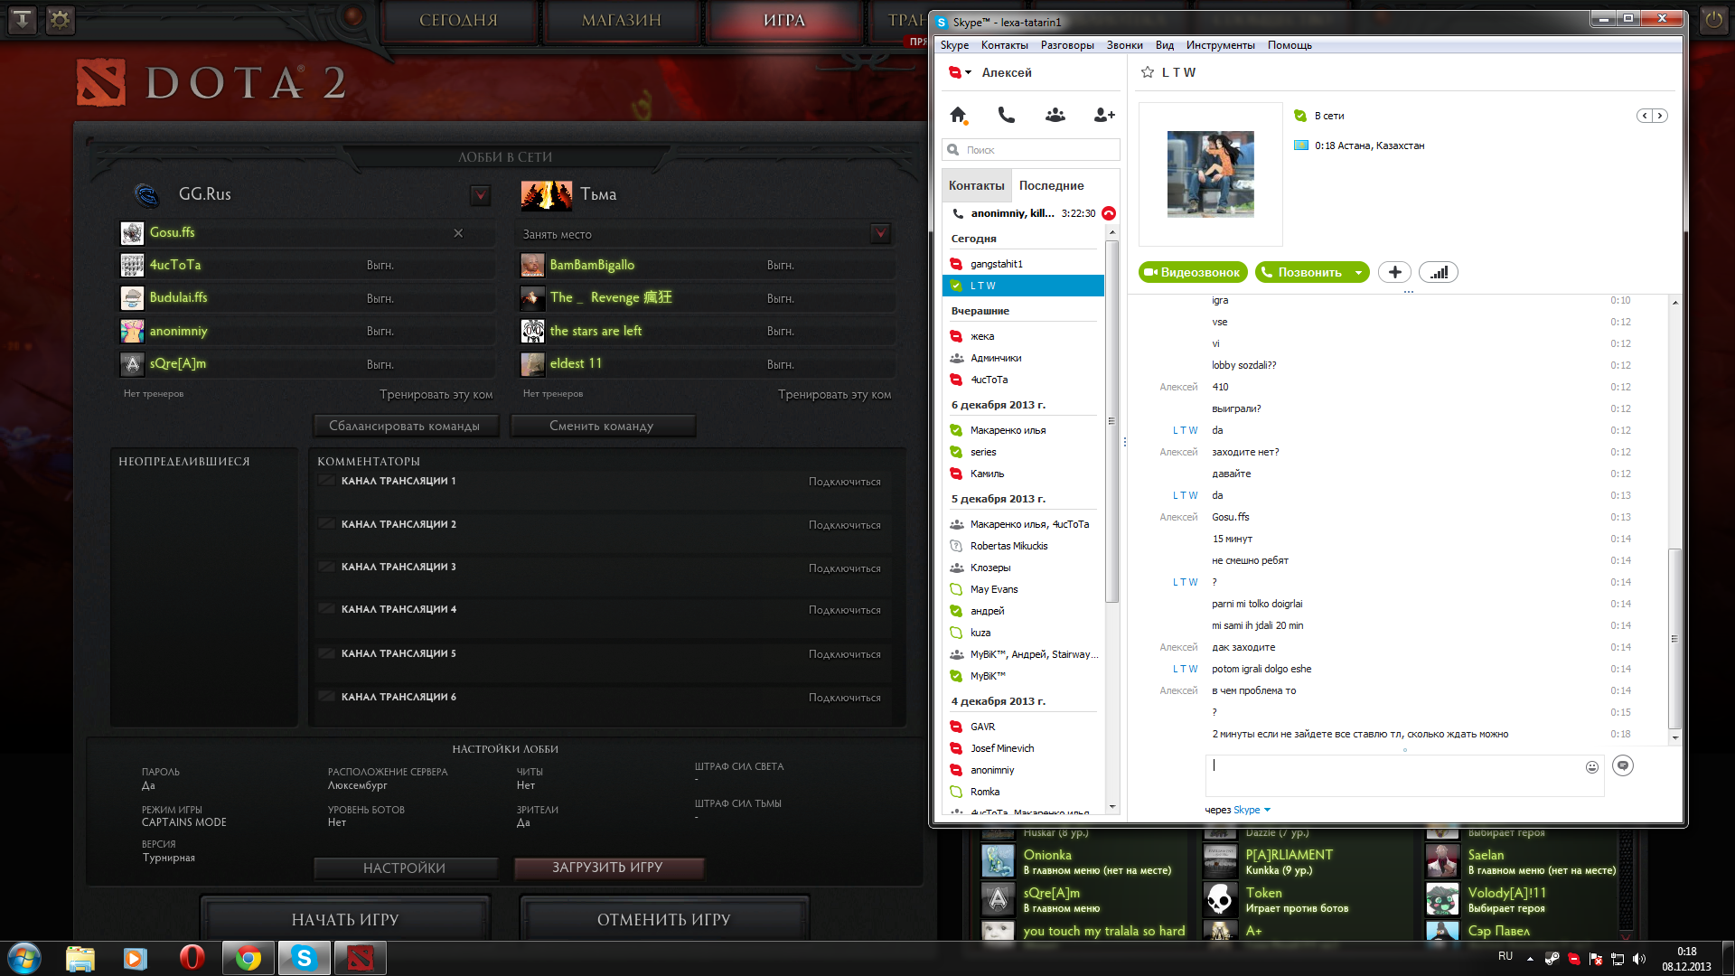
Task: Click profile panel next arrow
Action: pyautogui.click(x=1660, y=116)
